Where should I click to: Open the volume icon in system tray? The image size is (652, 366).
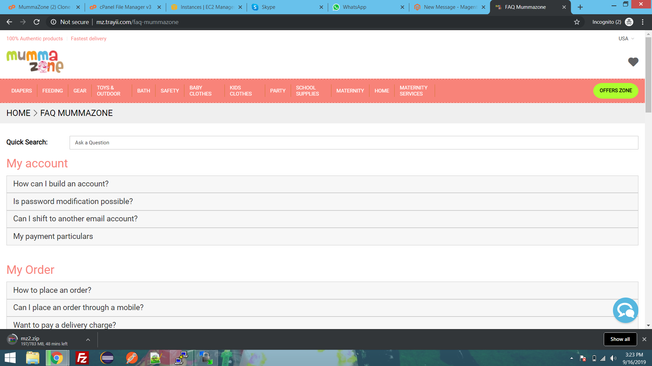click(613, 358)
